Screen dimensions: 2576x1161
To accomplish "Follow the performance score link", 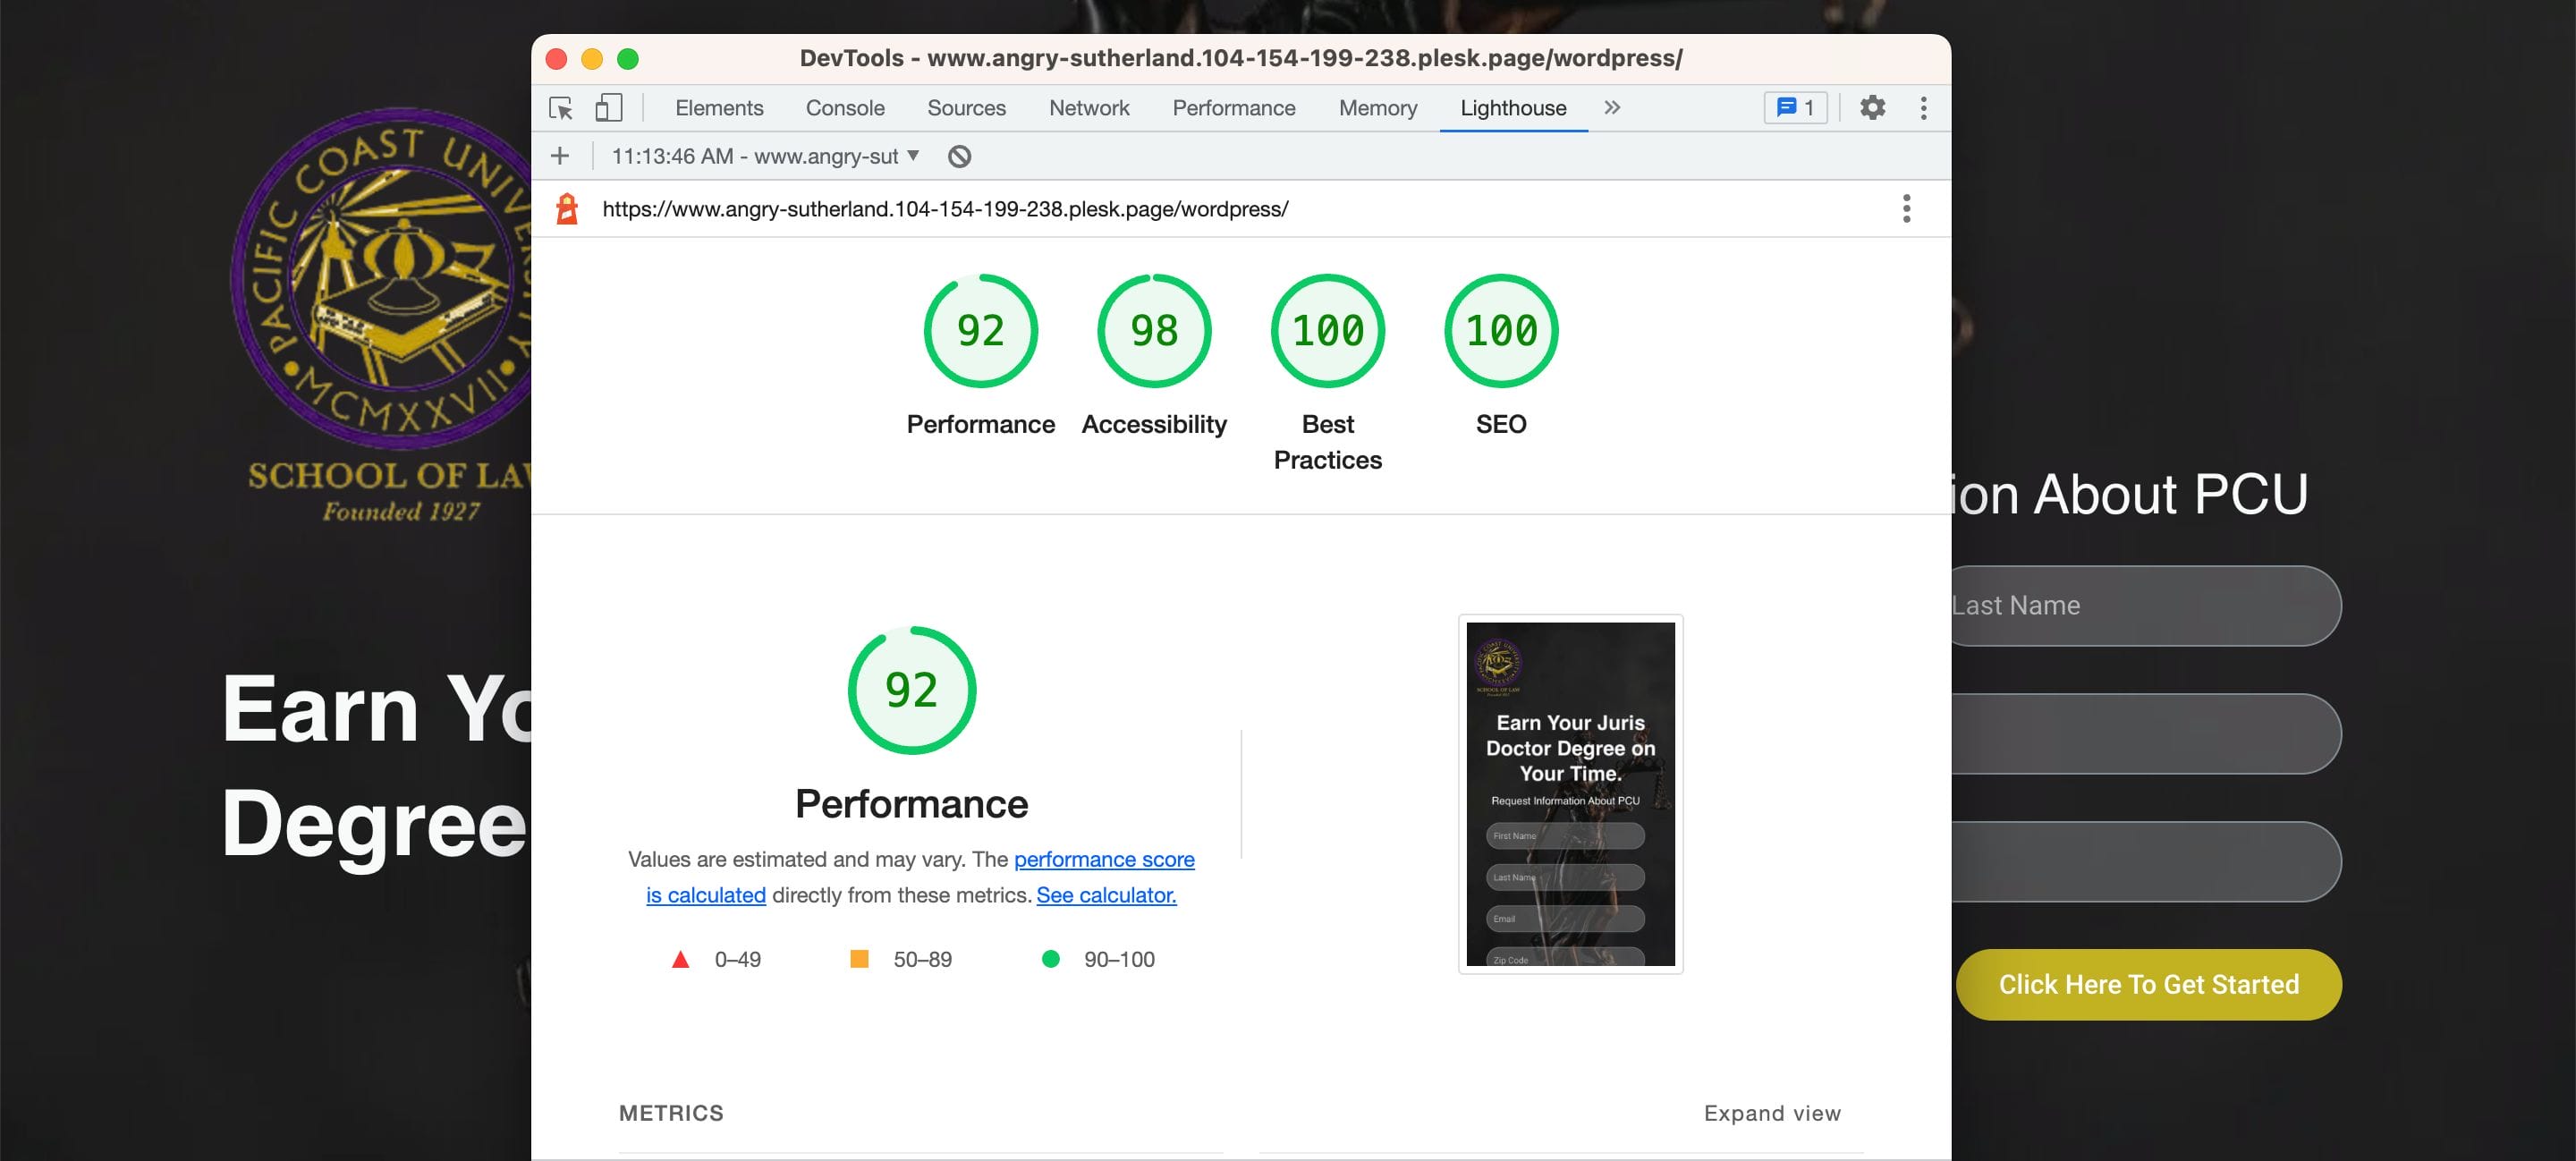I will (1104, 859).
